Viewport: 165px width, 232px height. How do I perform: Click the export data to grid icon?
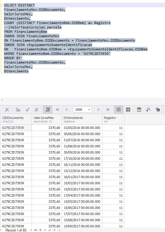point(158,110)
